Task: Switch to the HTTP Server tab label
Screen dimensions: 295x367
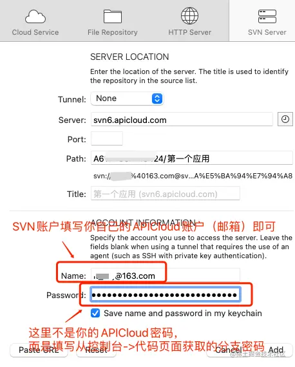Action: coord(189,32)
